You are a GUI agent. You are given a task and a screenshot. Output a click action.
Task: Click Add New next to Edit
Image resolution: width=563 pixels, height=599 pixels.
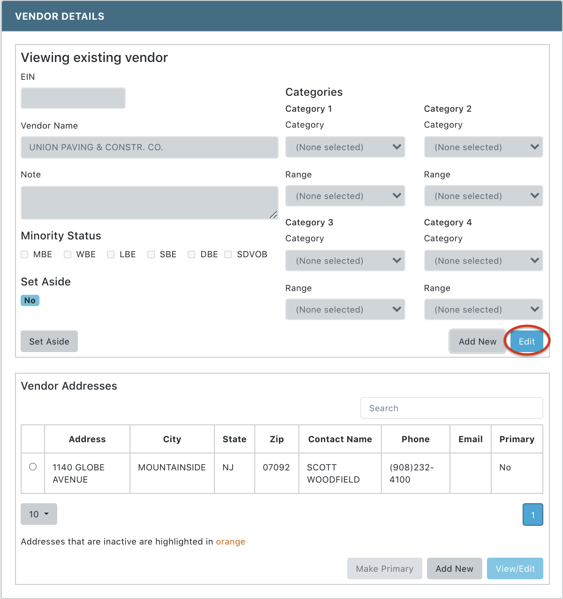tap(477, 341)
